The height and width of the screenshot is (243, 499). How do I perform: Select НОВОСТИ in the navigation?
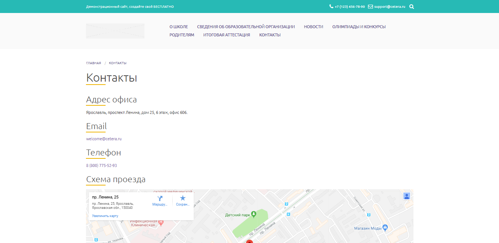click(x=313, y=27)
